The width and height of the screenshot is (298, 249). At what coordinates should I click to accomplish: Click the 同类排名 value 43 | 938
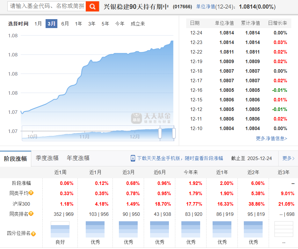163,214
